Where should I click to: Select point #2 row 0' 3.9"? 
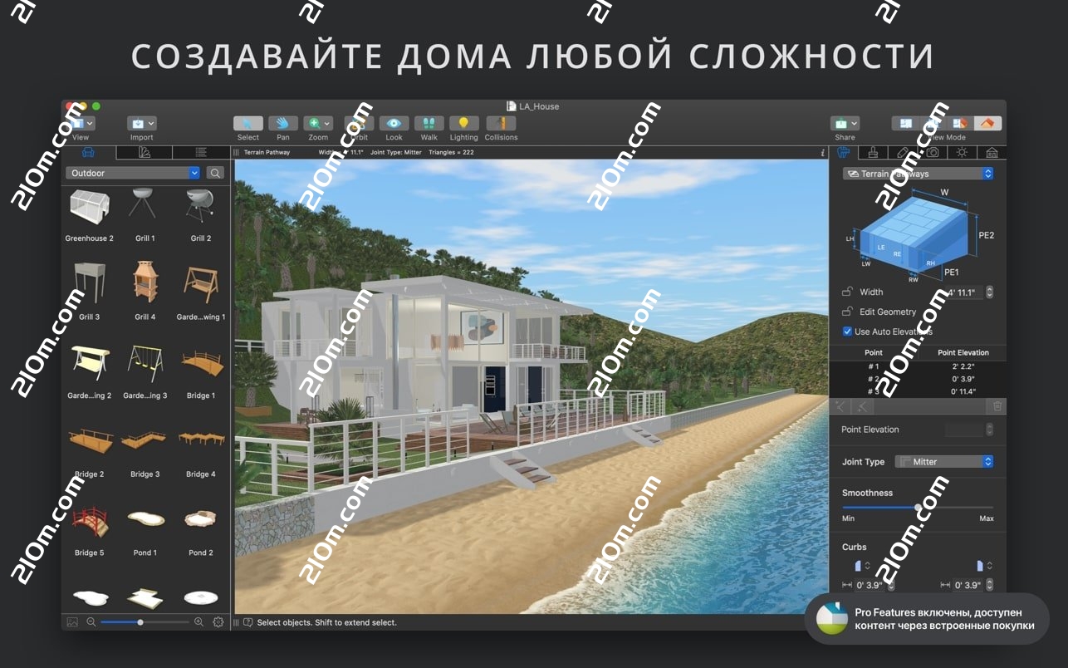pos(918,379)
